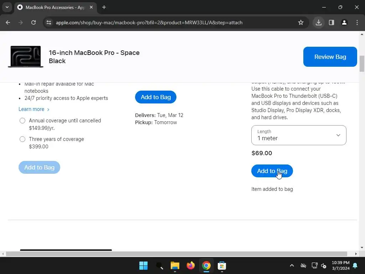The image size is (365, 274).
Task: Open notification bell in taskbar
Action: point(355,265)
